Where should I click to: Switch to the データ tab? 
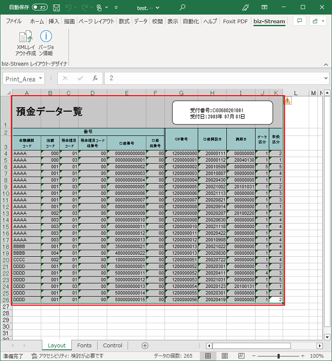click(x=140, y=21)
